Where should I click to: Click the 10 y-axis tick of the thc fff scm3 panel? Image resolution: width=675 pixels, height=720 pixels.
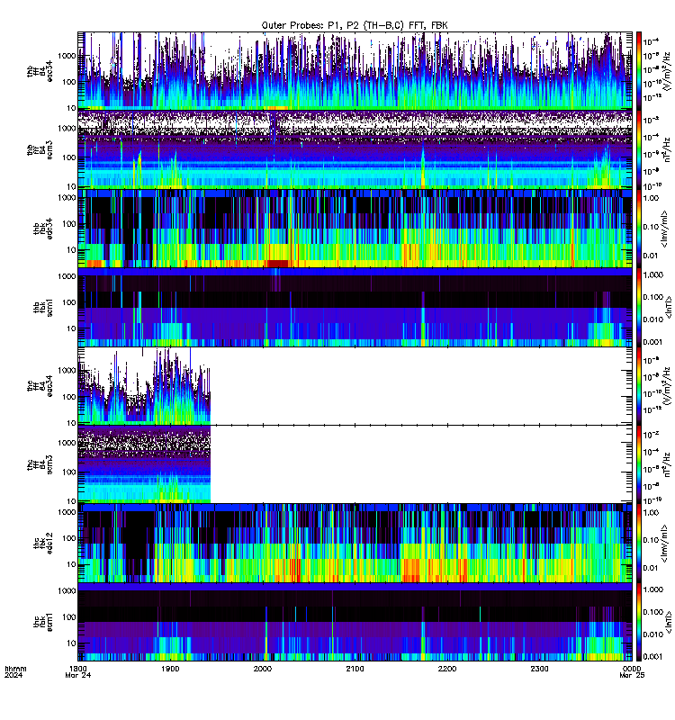coord(71,501)
